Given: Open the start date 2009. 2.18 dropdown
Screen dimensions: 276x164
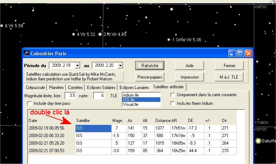Looking at the screenshot, I should coord(77,66).
